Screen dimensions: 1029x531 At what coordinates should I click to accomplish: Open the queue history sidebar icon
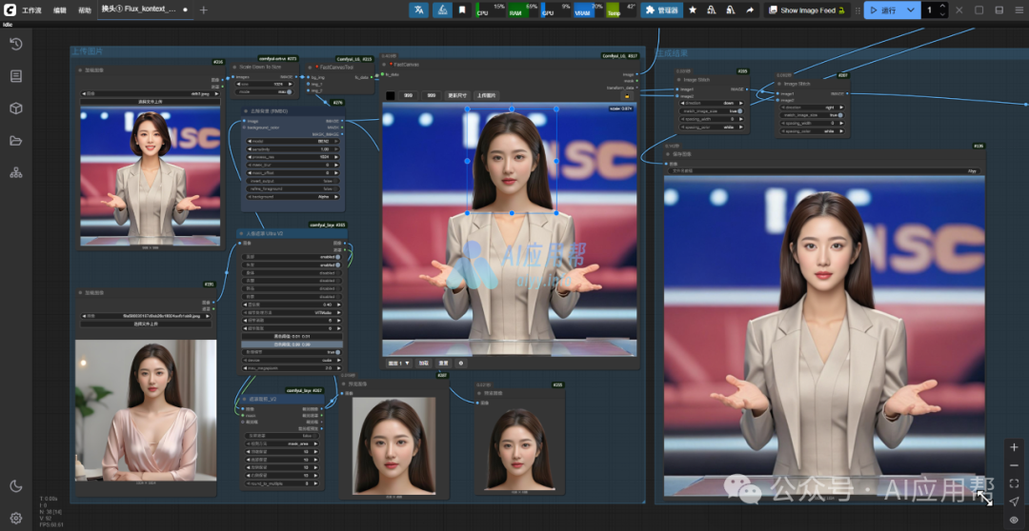tap(16, 44)
